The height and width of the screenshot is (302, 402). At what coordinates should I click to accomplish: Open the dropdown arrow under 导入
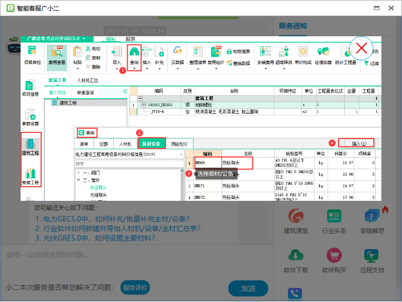click(117, 69)
